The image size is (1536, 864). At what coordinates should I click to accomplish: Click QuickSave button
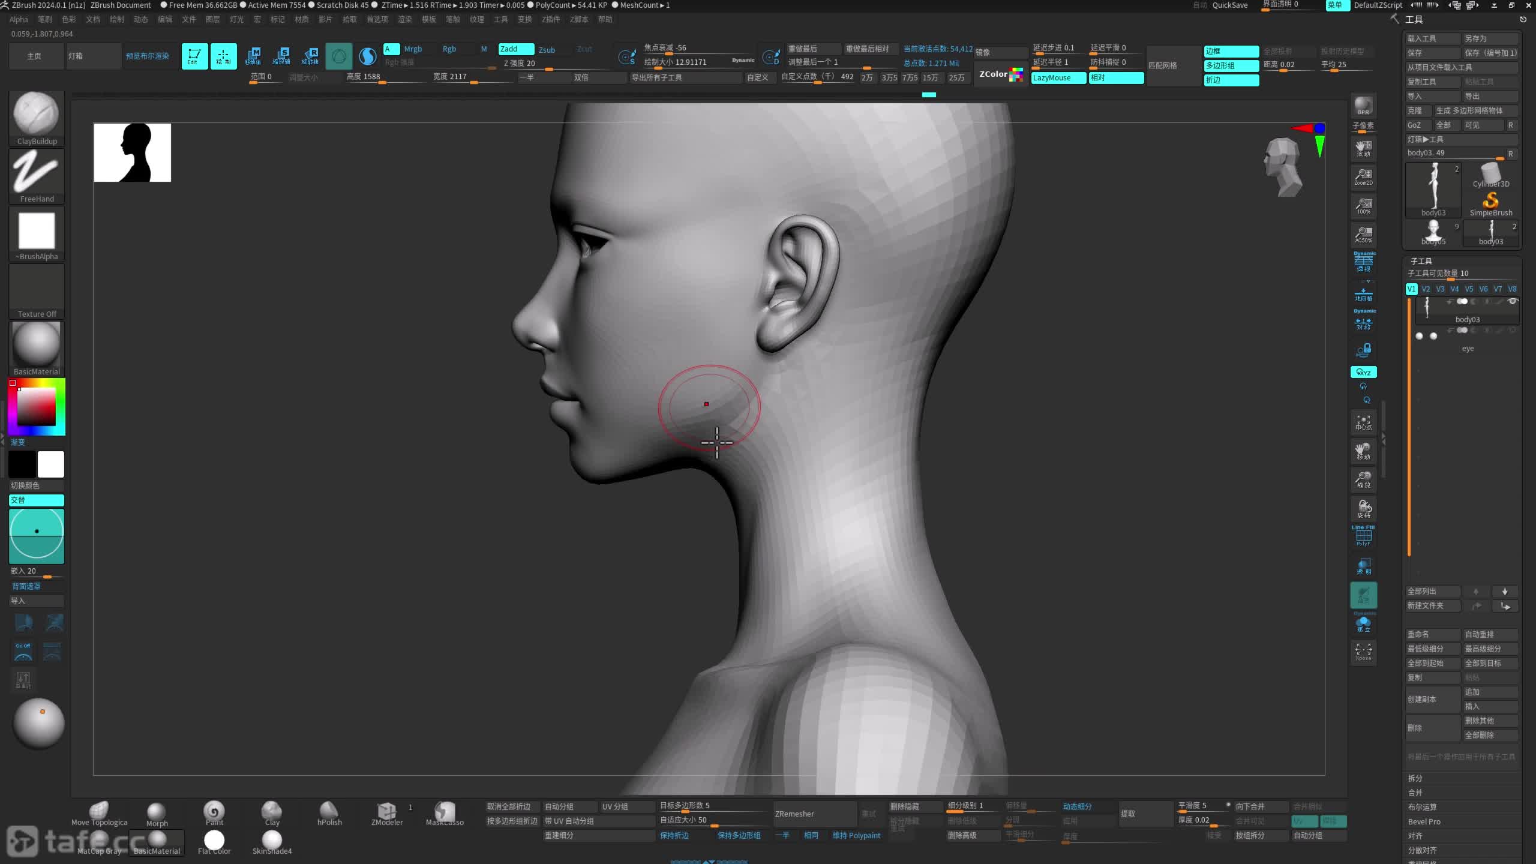[1229, 5]
